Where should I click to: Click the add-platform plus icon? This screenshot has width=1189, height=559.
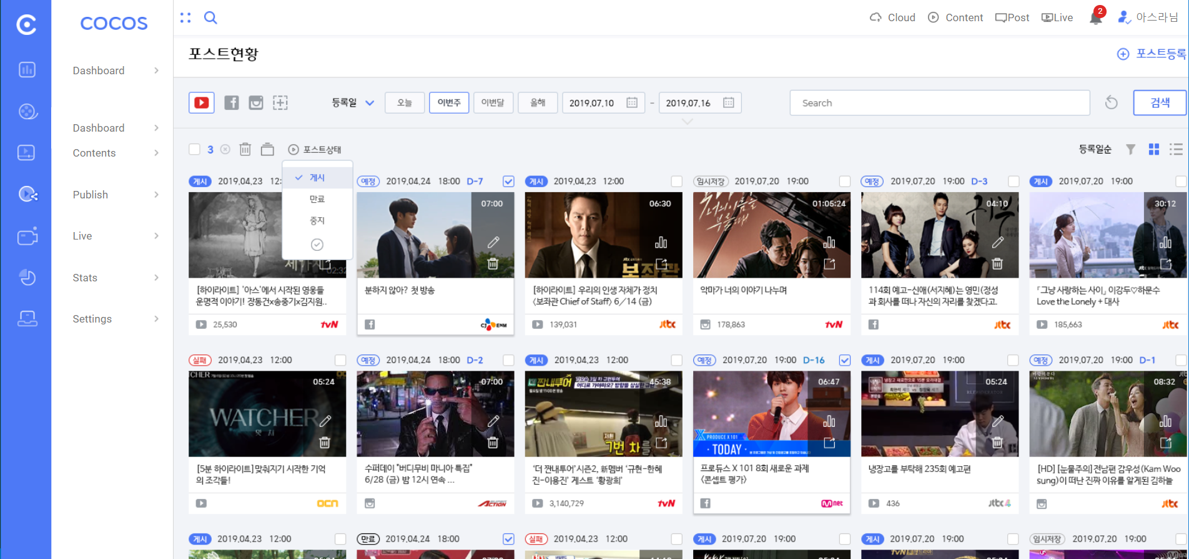coord(280,103)
